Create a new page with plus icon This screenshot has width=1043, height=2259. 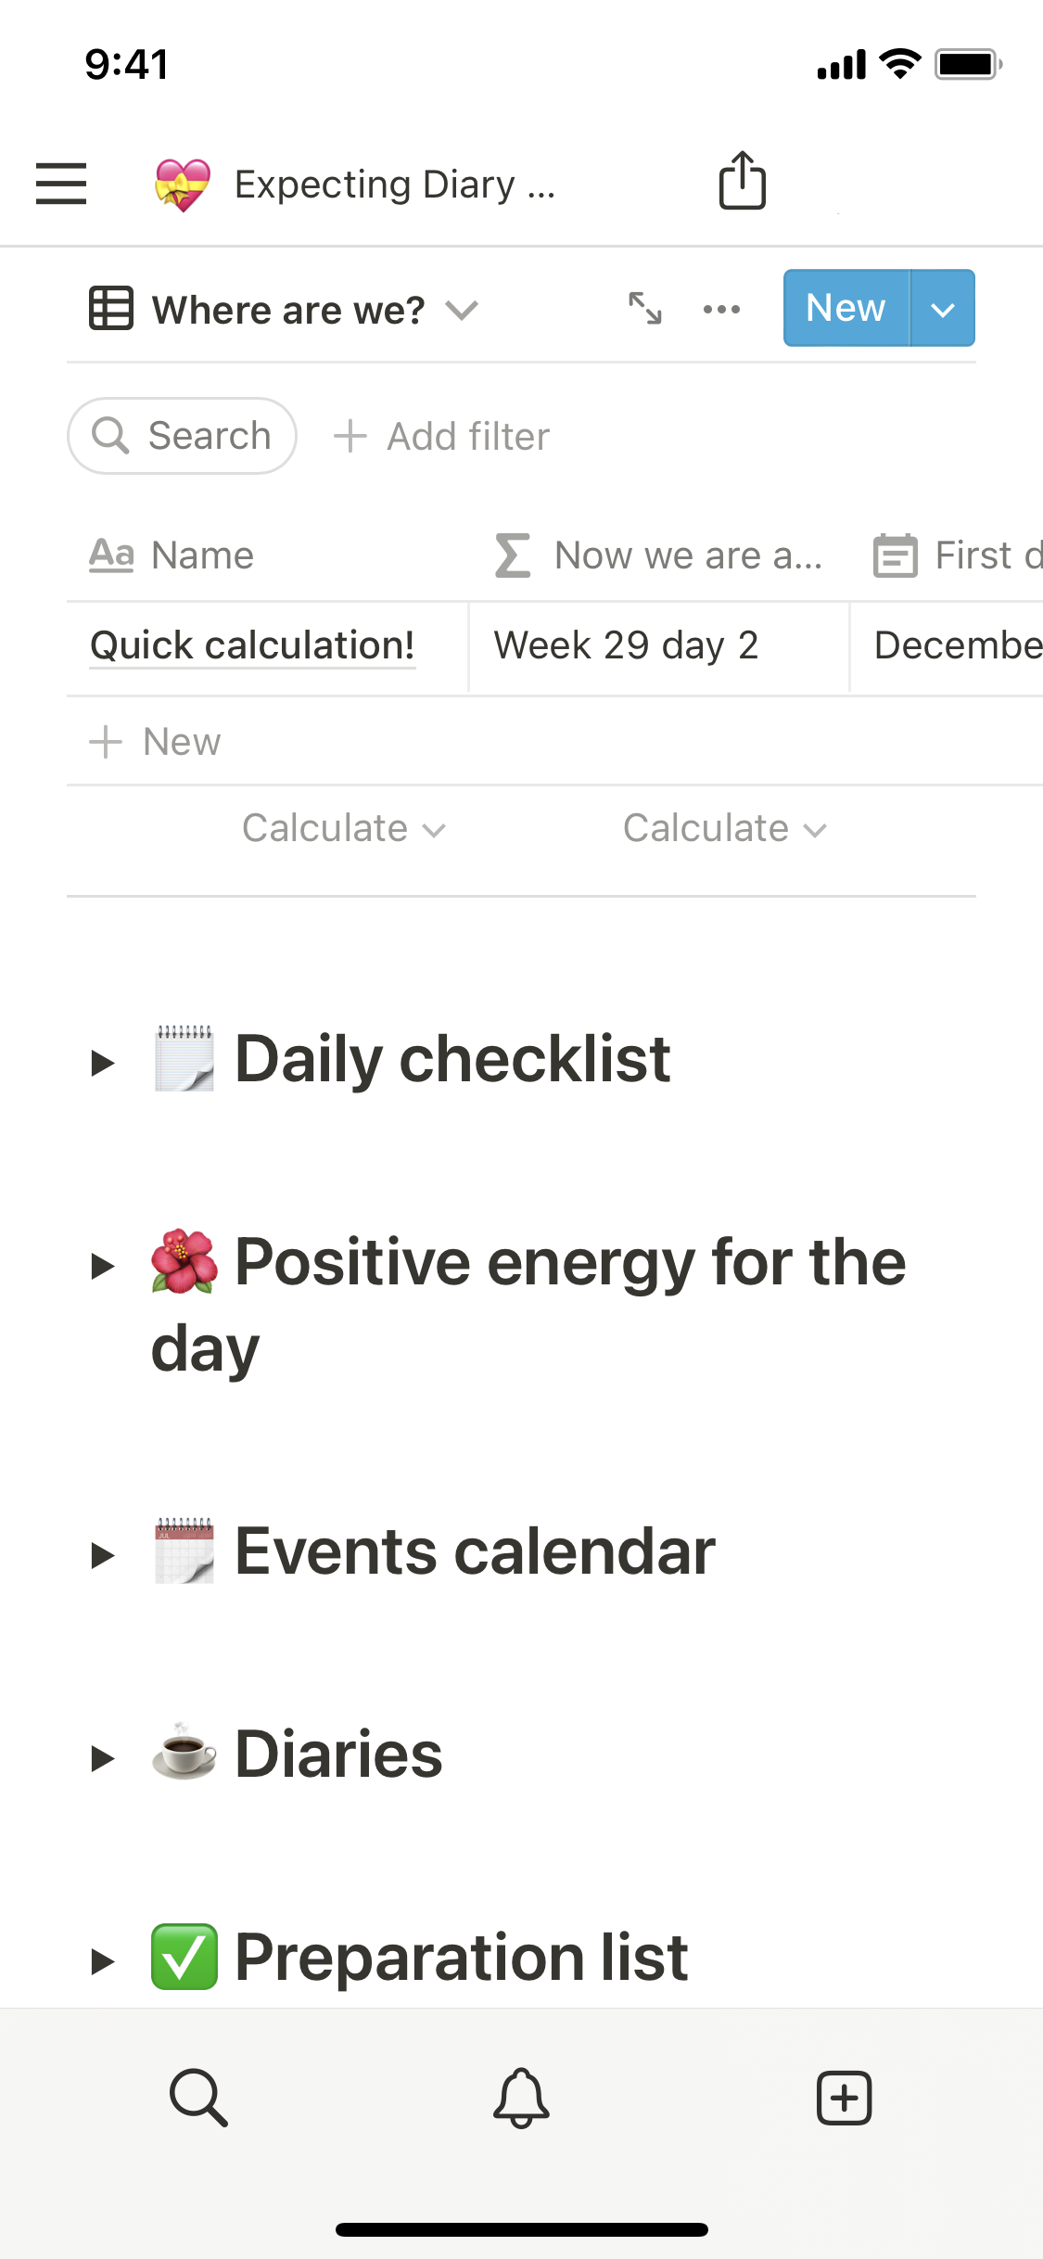844,2097
